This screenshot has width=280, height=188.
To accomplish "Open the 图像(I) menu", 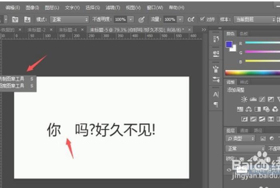I will [x=32, y=8].
